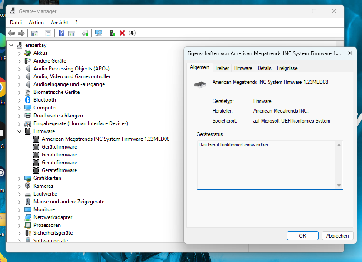Expand the Netzwerkadapter category
362x262 pixels.
coord(19,217)
